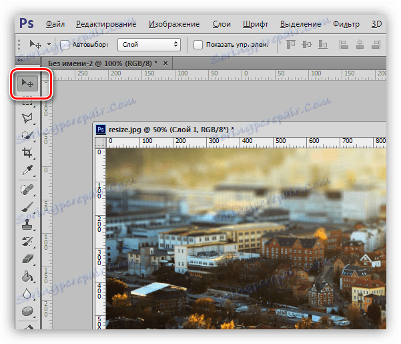Click Align Top Edges icon
The image size is (401, 344).
[291, 45]
